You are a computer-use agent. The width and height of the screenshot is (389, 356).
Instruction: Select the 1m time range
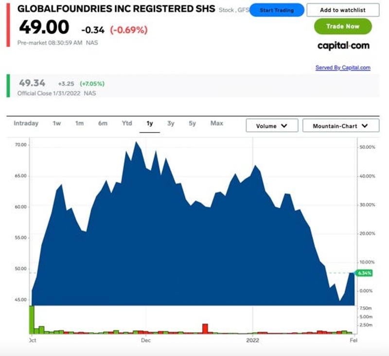tap(79, 124)
